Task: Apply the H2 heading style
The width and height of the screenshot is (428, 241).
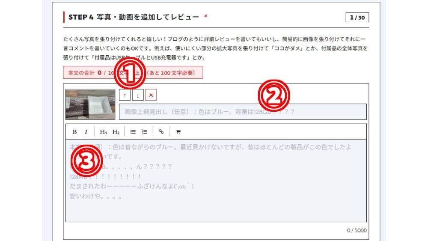Action: click(116, 132)
